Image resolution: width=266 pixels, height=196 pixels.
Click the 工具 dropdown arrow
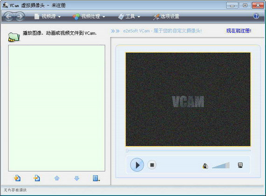coord(139,17)
